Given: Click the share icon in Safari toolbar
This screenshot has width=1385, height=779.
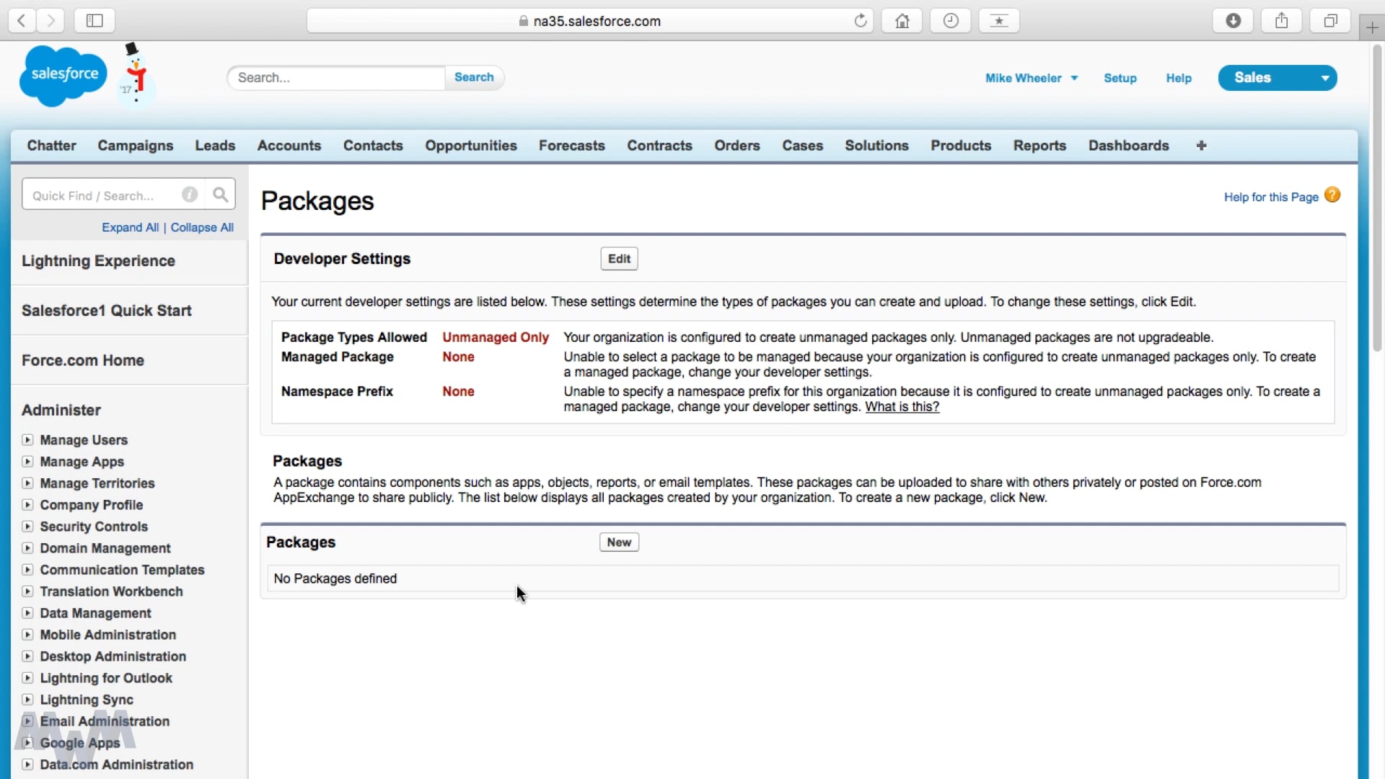Looking at the screenshot, I should (1282, 21).
